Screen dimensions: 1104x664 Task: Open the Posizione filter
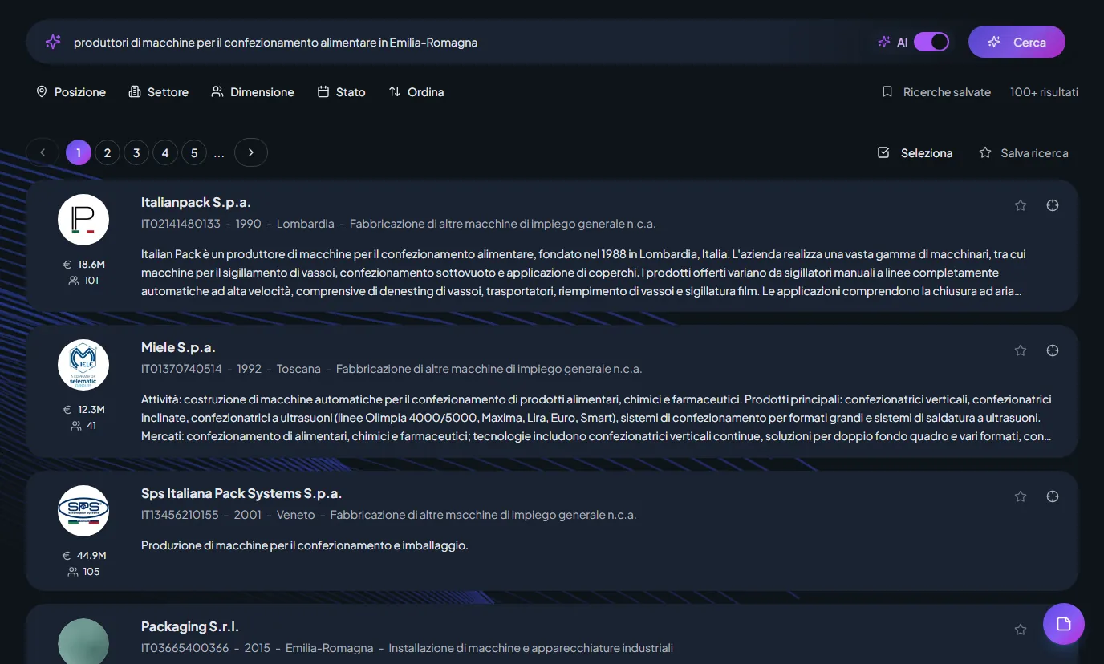tap(71, 92)
